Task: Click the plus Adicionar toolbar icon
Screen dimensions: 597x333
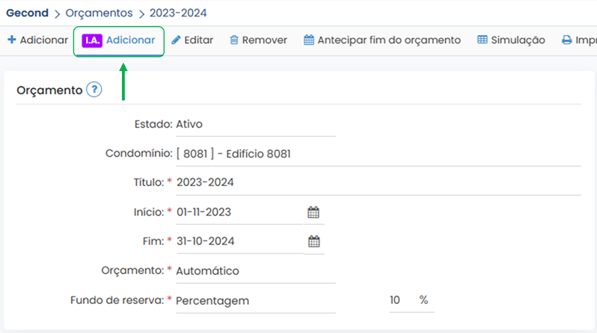Action: point(11,40)
